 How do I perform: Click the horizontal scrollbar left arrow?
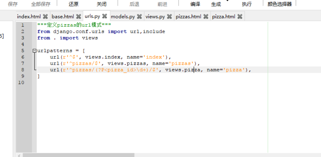pyautogui.click(x=19, y=155)
